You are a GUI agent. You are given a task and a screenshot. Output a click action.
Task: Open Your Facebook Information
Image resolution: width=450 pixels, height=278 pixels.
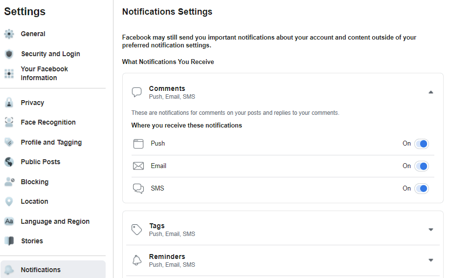pyautogui.click(x=44, y=73)
